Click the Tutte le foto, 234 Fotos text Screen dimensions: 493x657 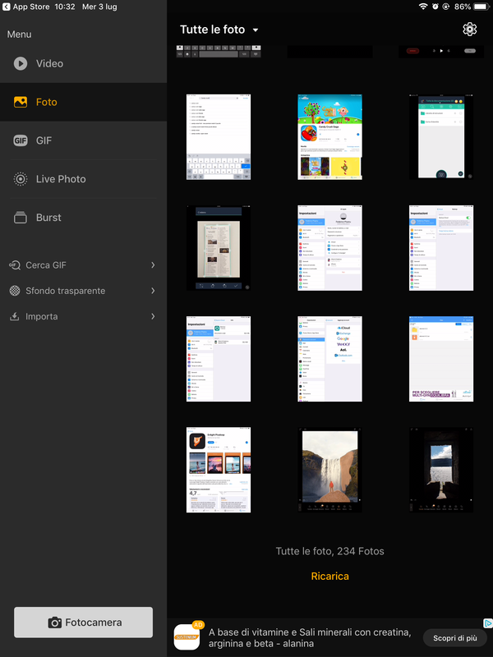330,551
